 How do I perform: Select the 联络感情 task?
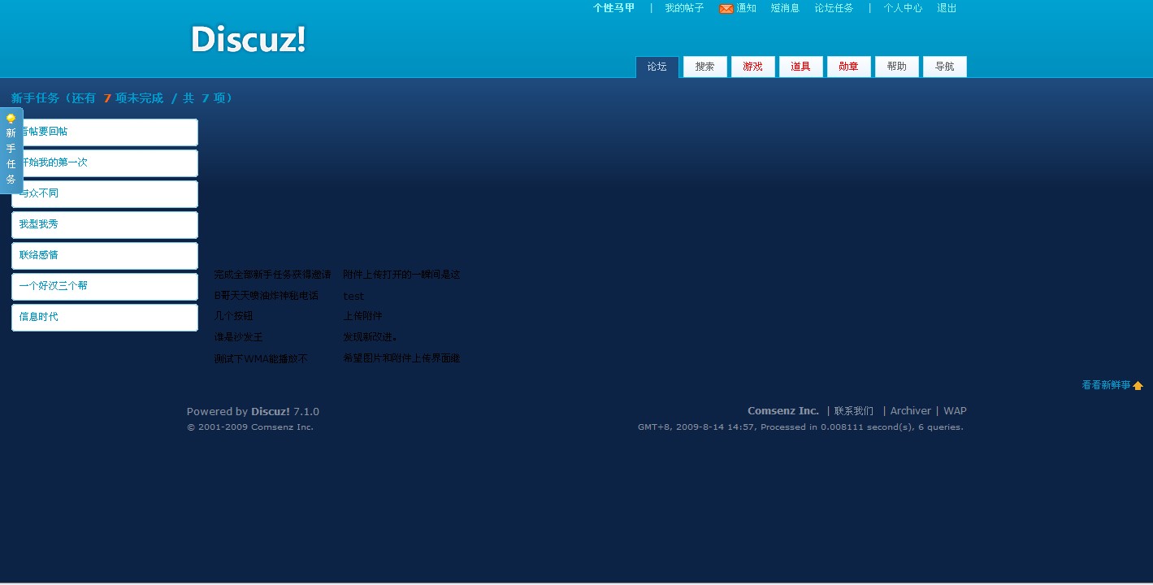(105, 255)
